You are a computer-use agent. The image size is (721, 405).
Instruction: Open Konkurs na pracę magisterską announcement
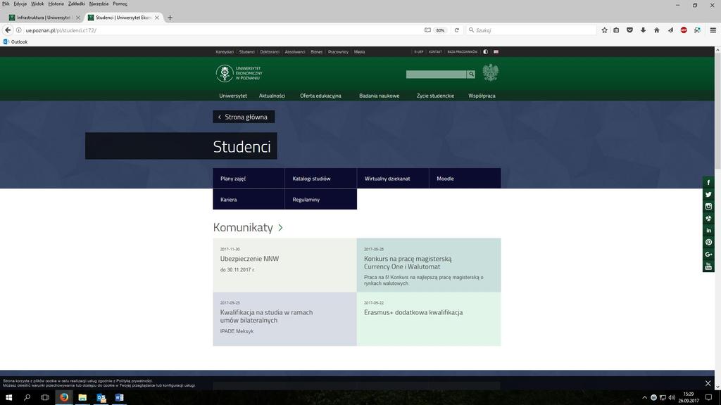[429, 265]
